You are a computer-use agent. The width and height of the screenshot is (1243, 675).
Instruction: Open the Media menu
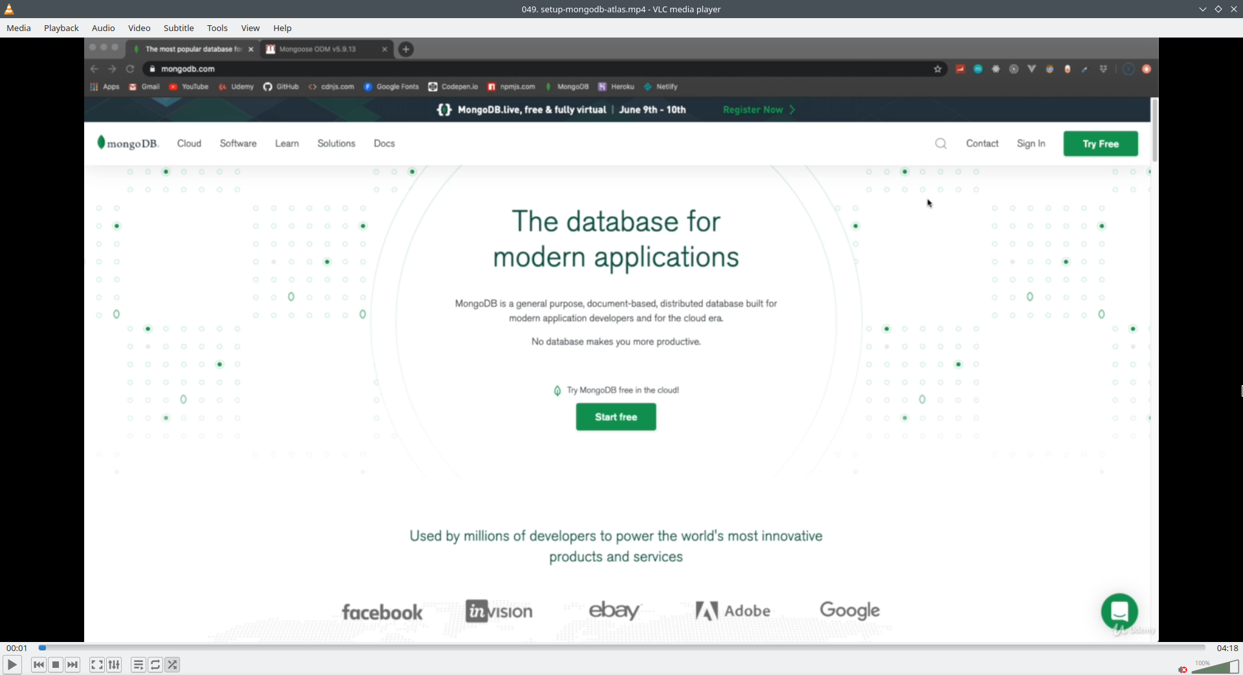[x=19, y=28]
